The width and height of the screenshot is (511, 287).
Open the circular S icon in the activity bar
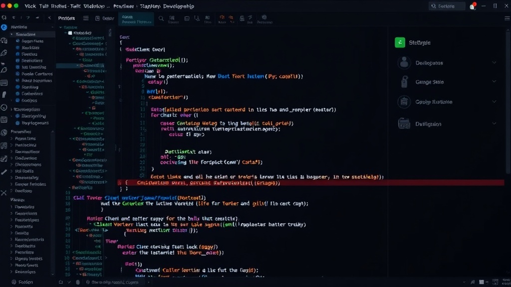click(x=4, y=133)
